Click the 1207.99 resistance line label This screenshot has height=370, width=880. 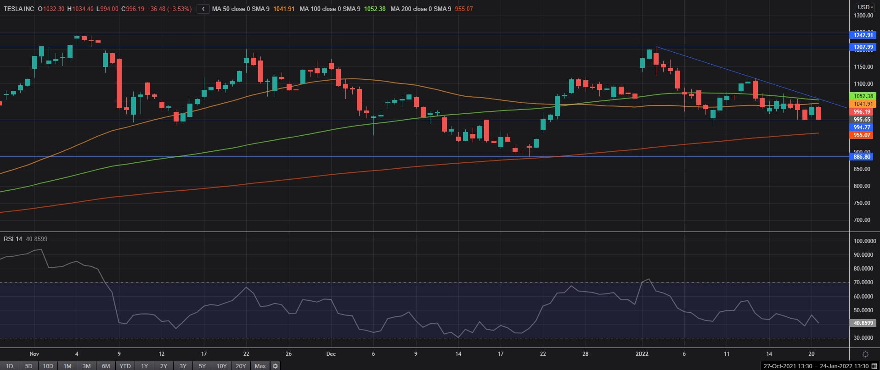tap(863, 47)
